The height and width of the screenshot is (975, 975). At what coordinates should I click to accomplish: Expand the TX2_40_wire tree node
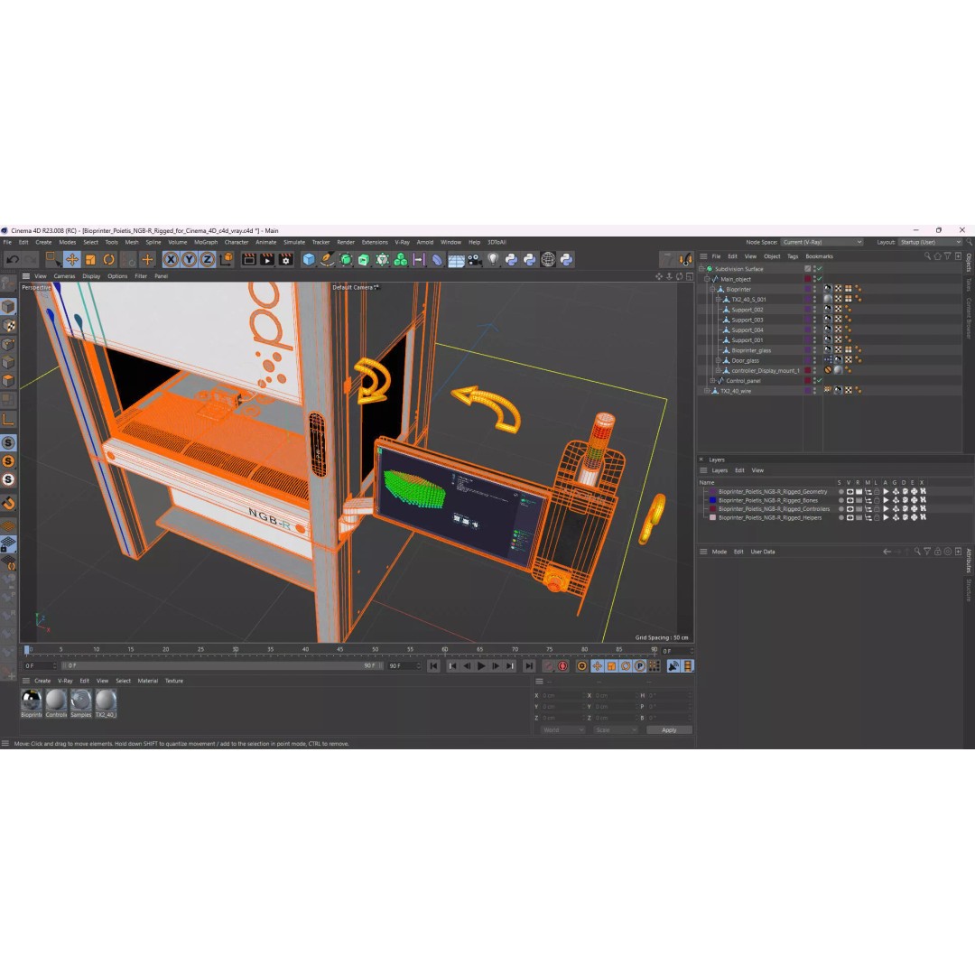tap(707, 391)
